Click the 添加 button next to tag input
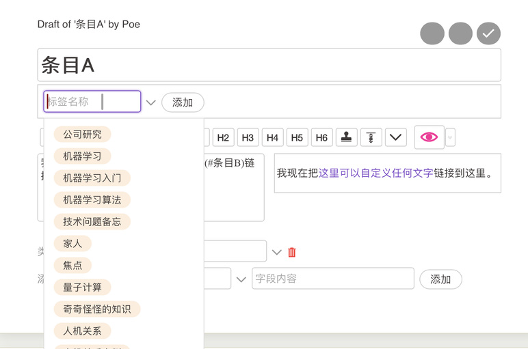This screenshot has height=349, width=528. (x=183, y=102)
